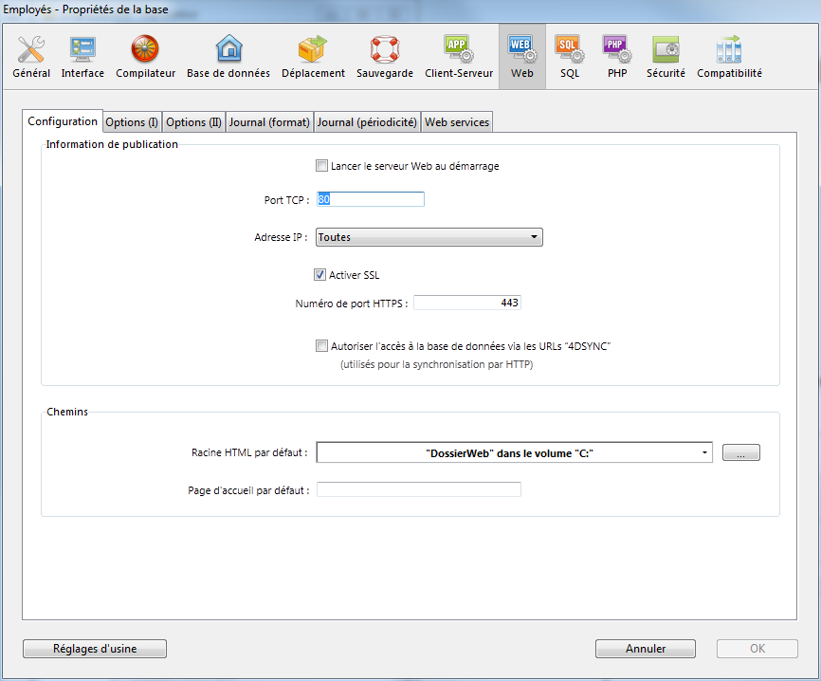Expand the Adresse IP dropdown

point(429,237)
